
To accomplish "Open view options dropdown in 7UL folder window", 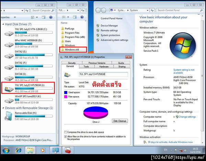I will [68, 17].
